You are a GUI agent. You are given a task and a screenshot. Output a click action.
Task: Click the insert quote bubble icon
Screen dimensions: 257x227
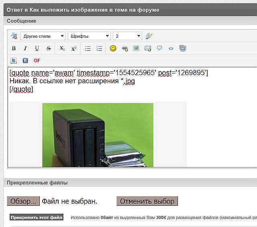(x=159, y=48)
